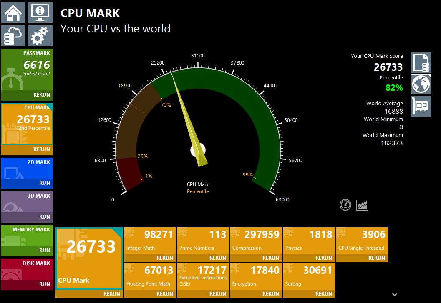The height and width of the screenshot is (303, 441).
Task: Run the Disk Mark test
Action: 44,284
